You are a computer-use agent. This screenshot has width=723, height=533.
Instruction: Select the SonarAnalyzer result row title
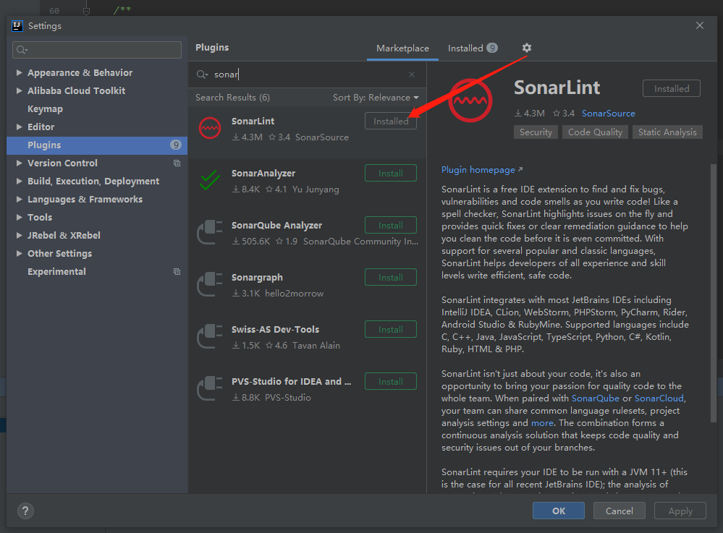click(263, 174)
